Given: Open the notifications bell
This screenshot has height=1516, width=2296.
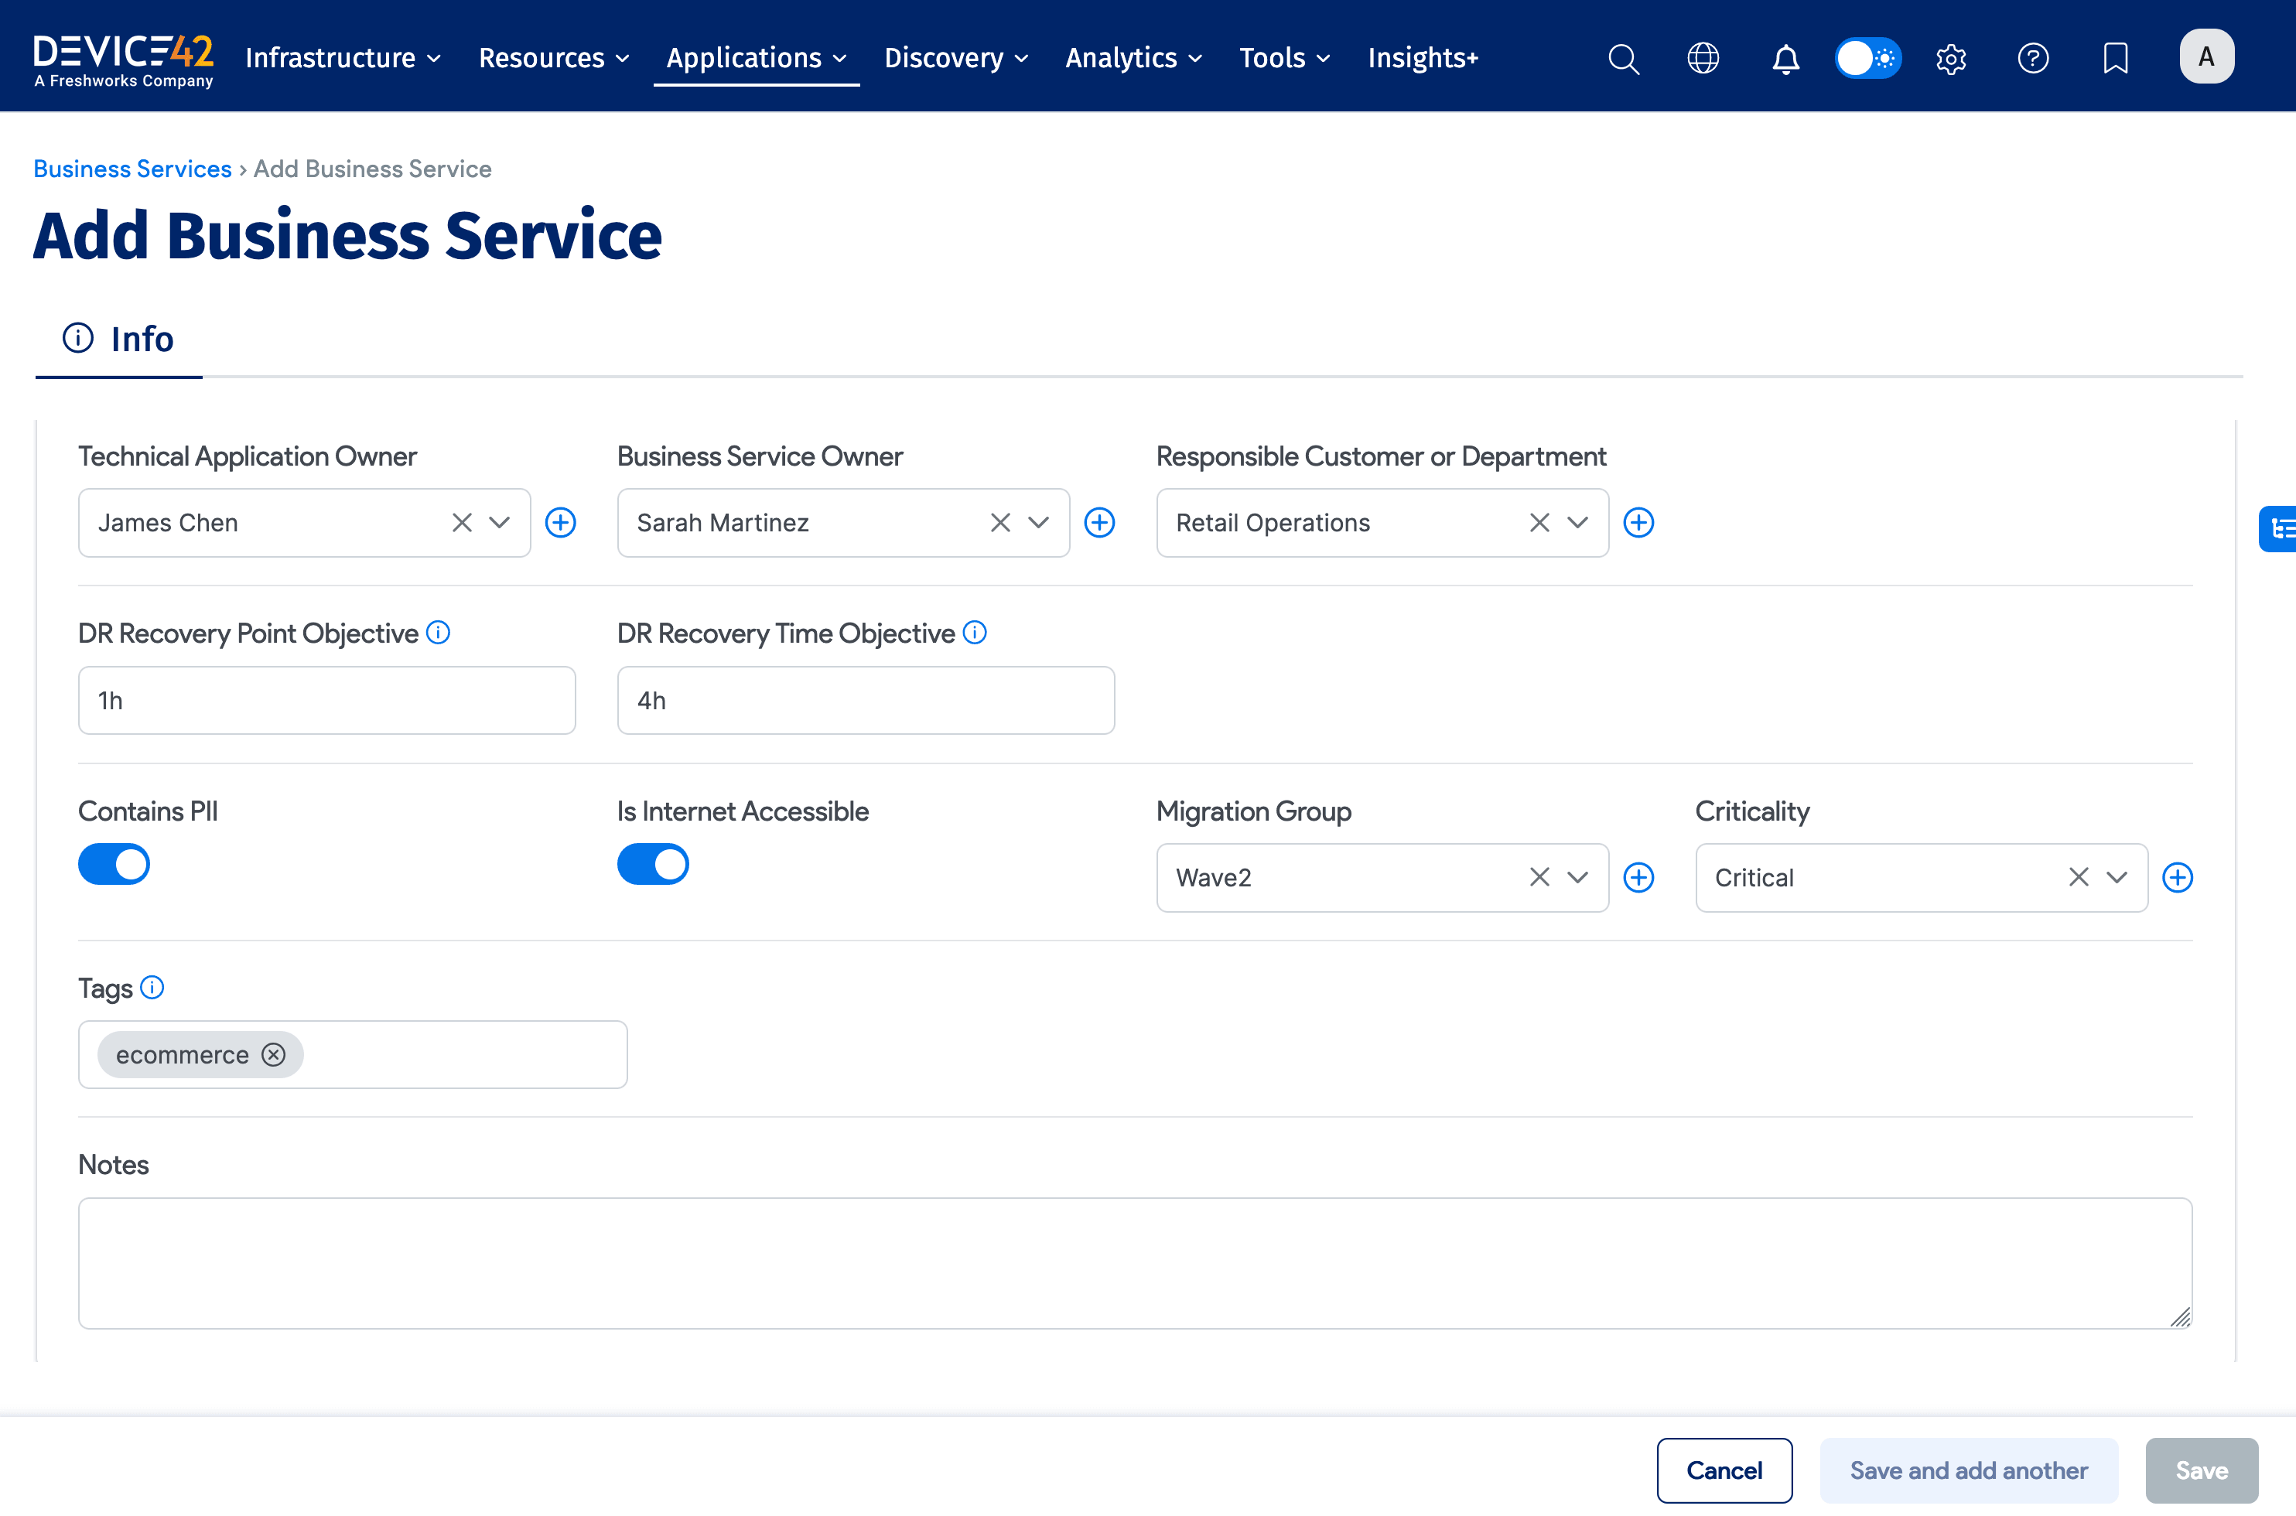Looking at the screenshot, I should point(1785,58).
